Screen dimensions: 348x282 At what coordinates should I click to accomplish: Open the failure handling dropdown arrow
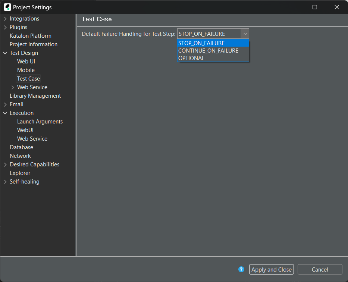coord(245,34)
